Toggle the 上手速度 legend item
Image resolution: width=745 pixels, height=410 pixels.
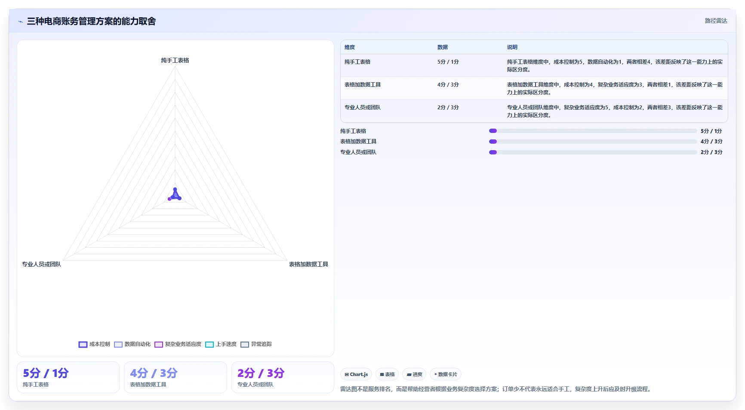(x=221, y=344)
